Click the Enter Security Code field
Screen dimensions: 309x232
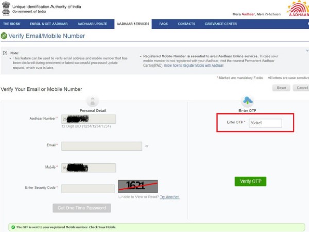click(88, 189)
